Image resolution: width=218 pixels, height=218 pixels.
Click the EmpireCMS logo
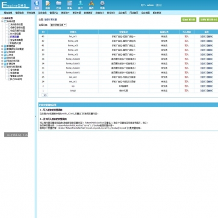(x=15, y=5)
